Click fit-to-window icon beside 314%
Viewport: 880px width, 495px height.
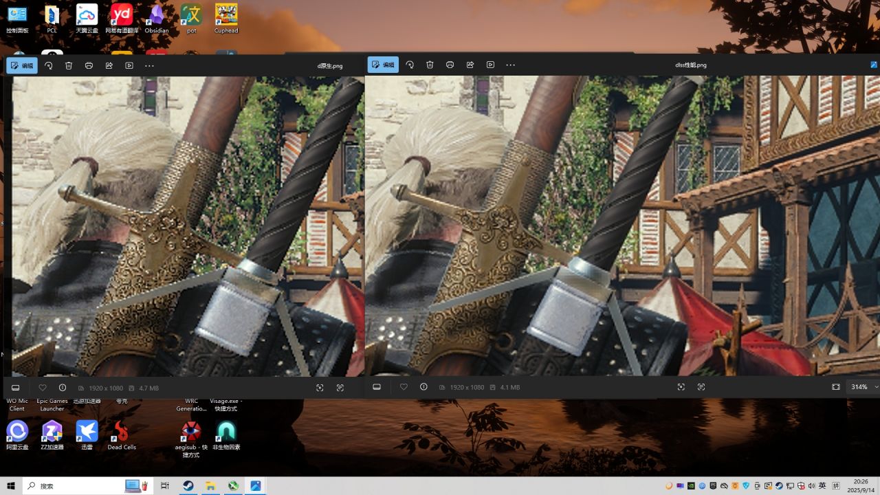click(836, 387)
